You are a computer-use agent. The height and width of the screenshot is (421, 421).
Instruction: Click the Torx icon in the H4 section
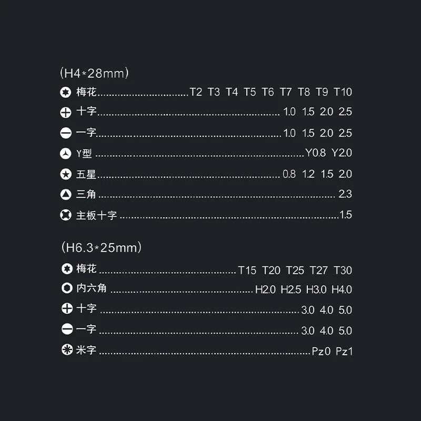(x=66, y=93)
